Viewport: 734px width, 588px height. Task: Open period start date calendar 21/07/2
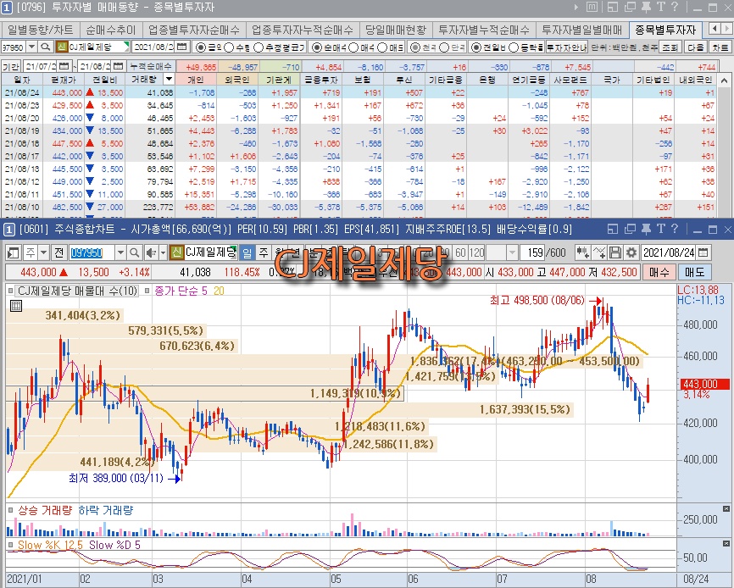click(x=64, y=66)
